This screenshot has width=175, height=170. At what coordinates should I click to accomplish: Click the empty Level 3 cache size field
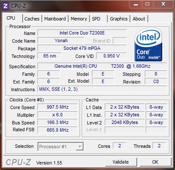point(125,130)
